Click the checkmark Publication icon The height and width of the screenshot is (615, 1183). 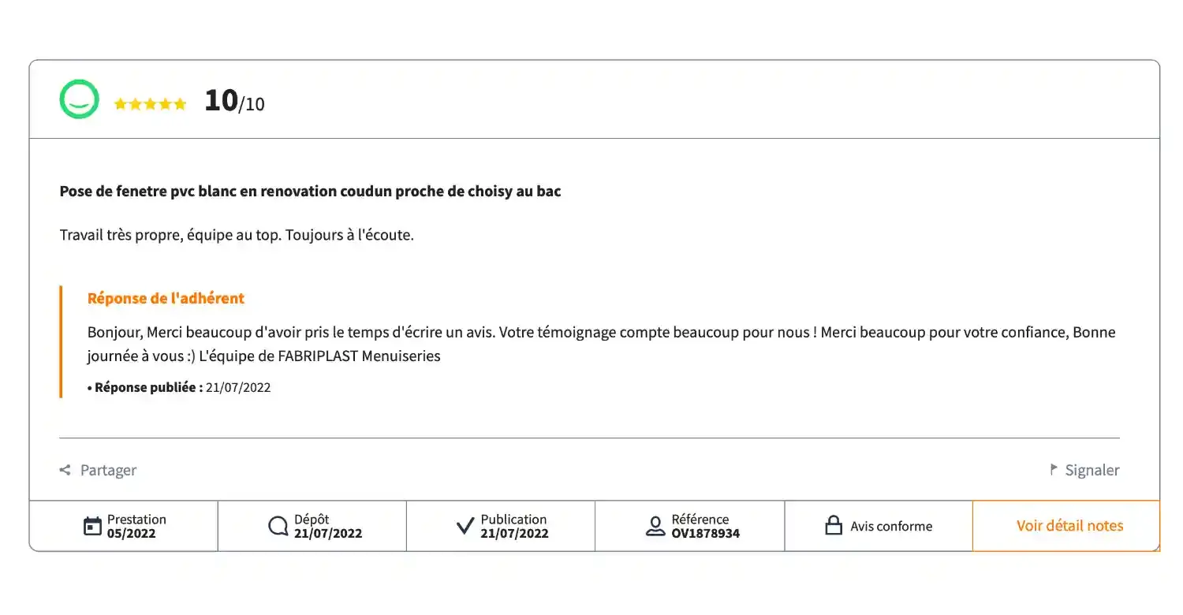click(466, 526)
